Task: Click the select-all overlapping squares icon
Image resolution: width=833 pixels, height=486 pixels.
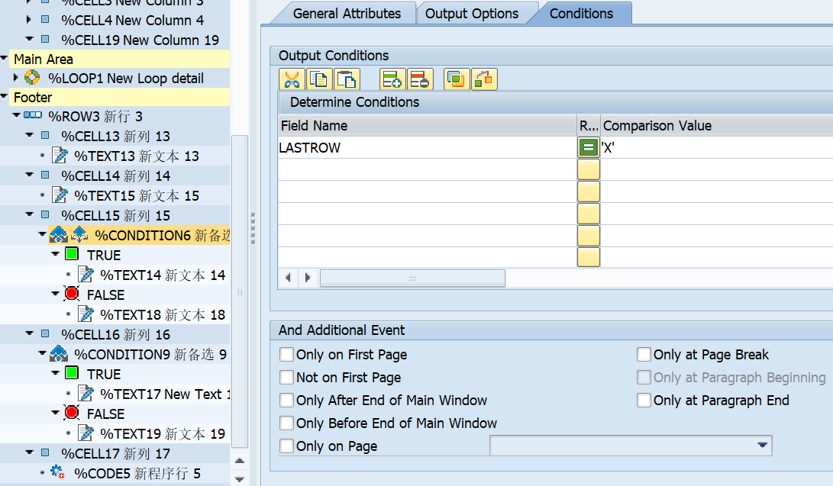Action: click(456, 79)
